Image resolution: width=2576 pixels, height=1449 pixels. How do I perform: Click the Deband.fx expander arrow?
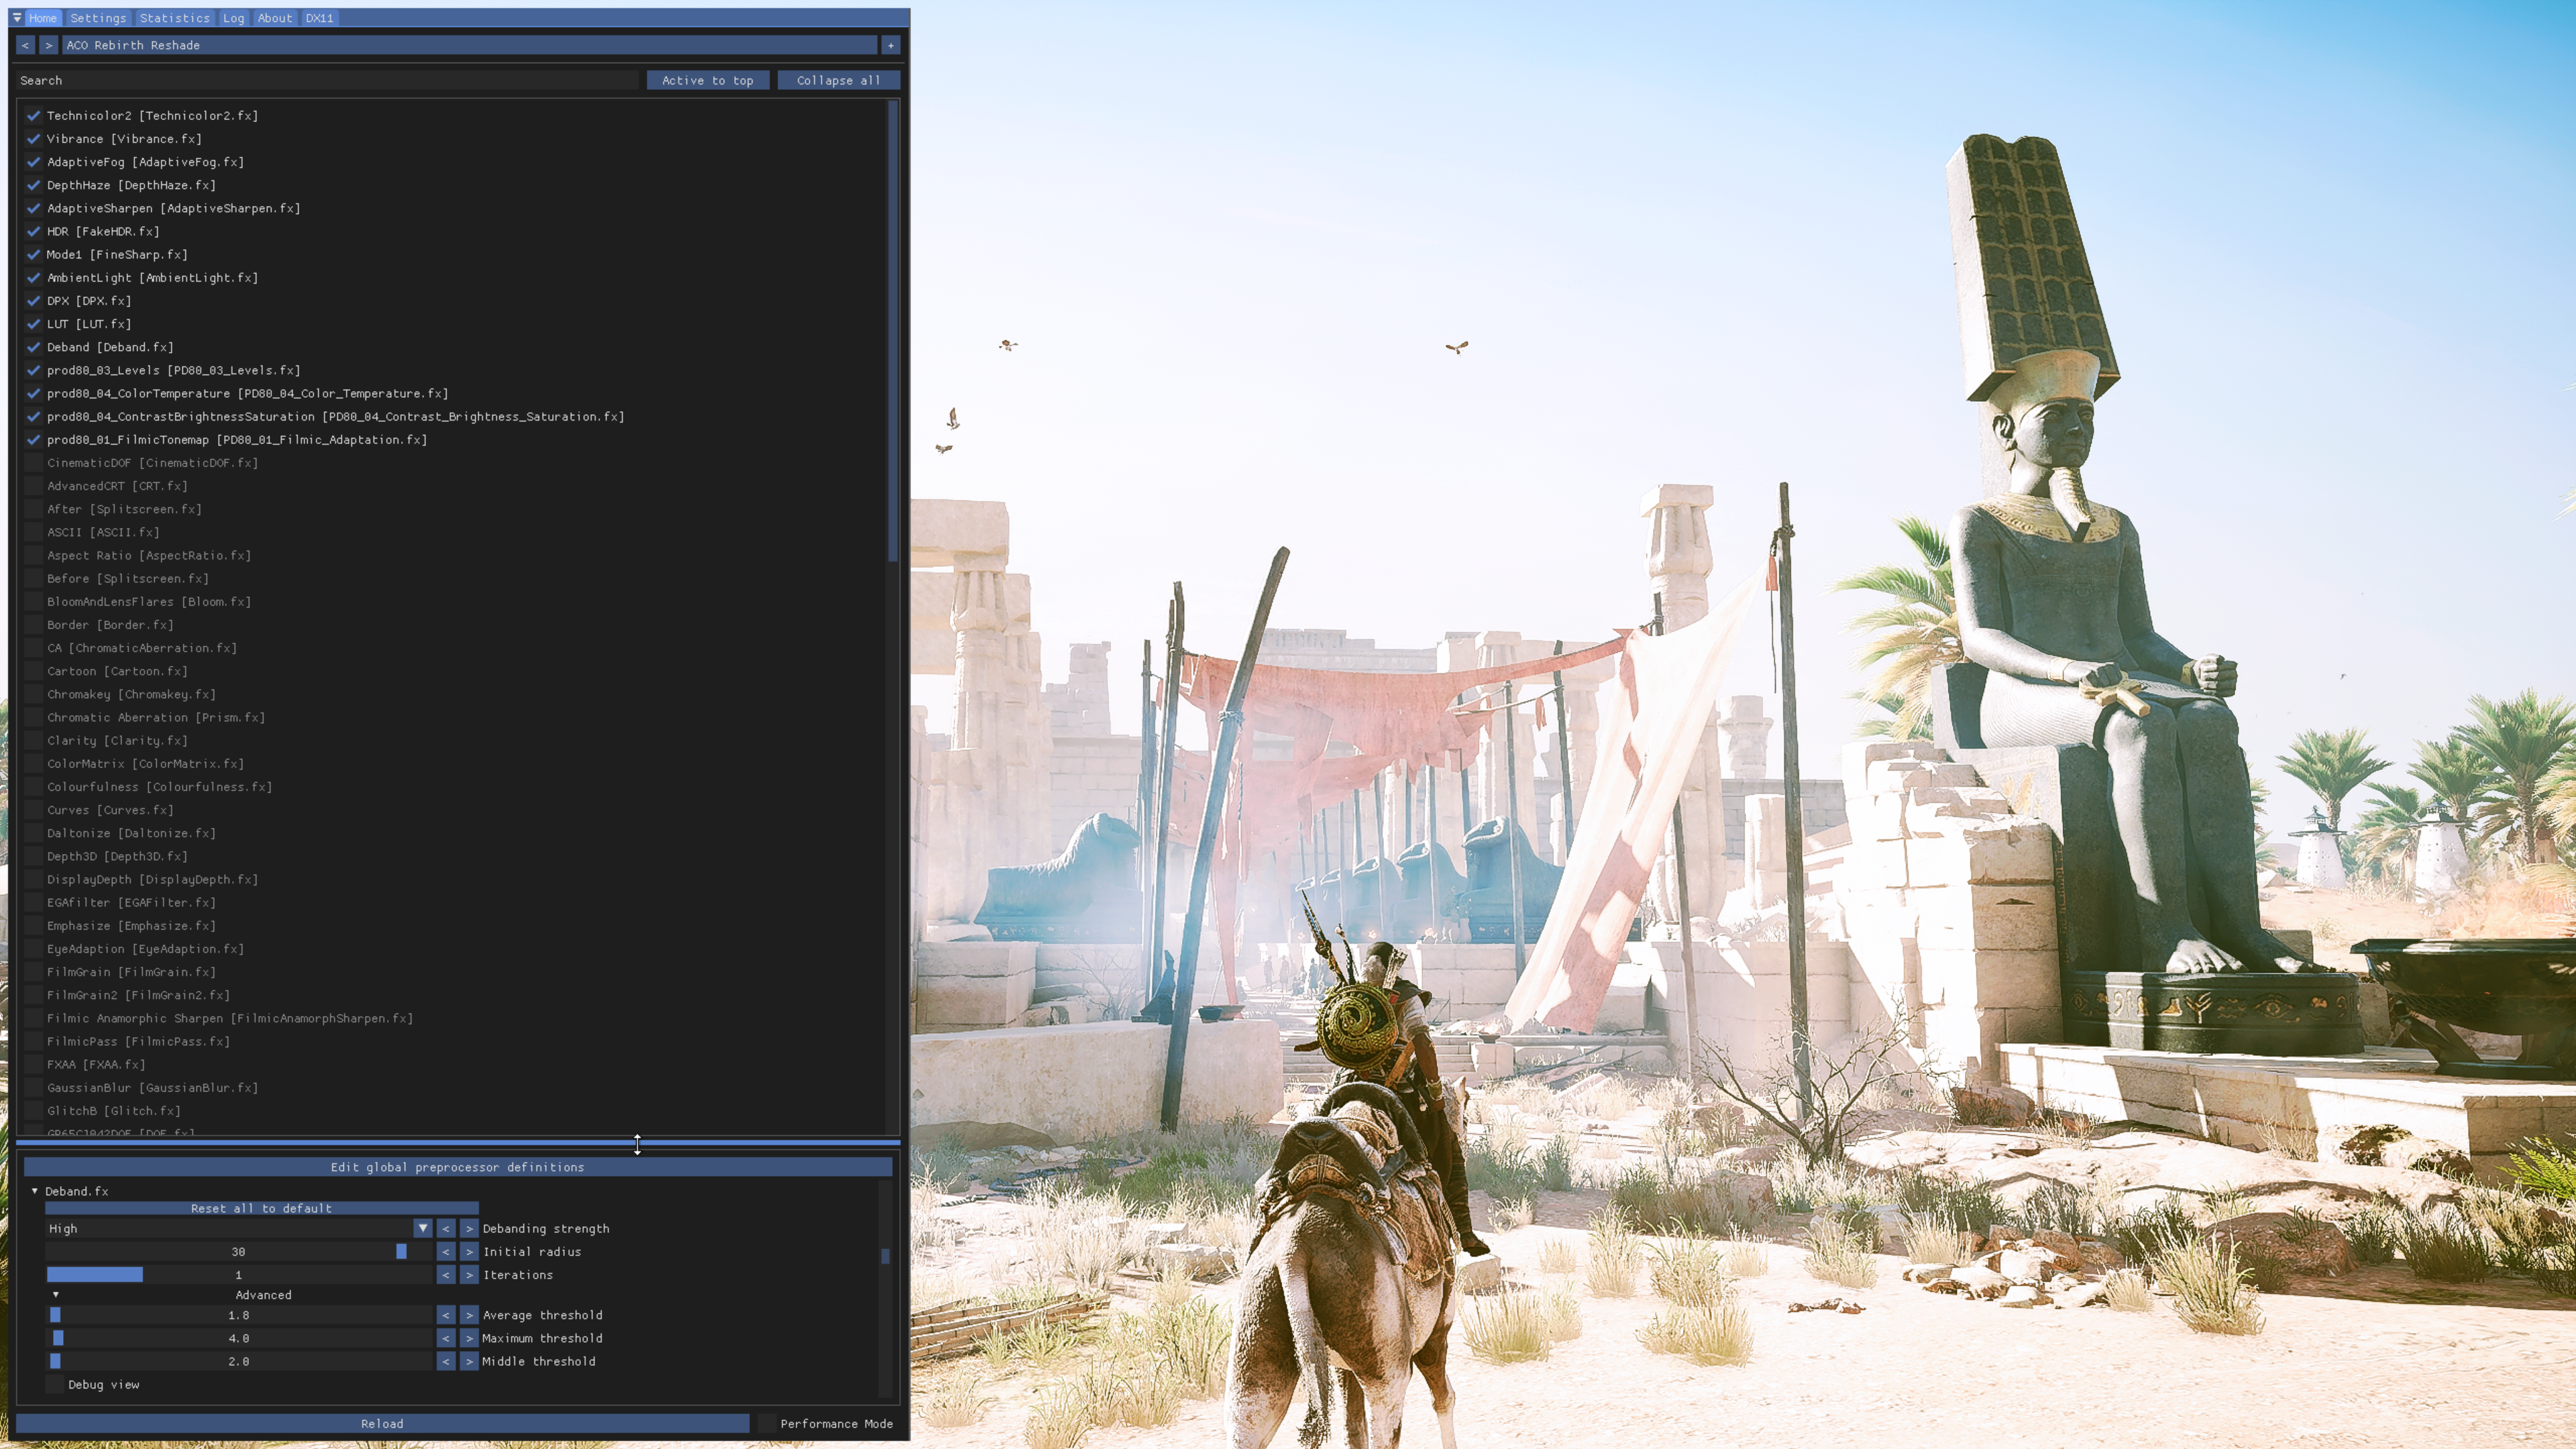pos(30,1189)
